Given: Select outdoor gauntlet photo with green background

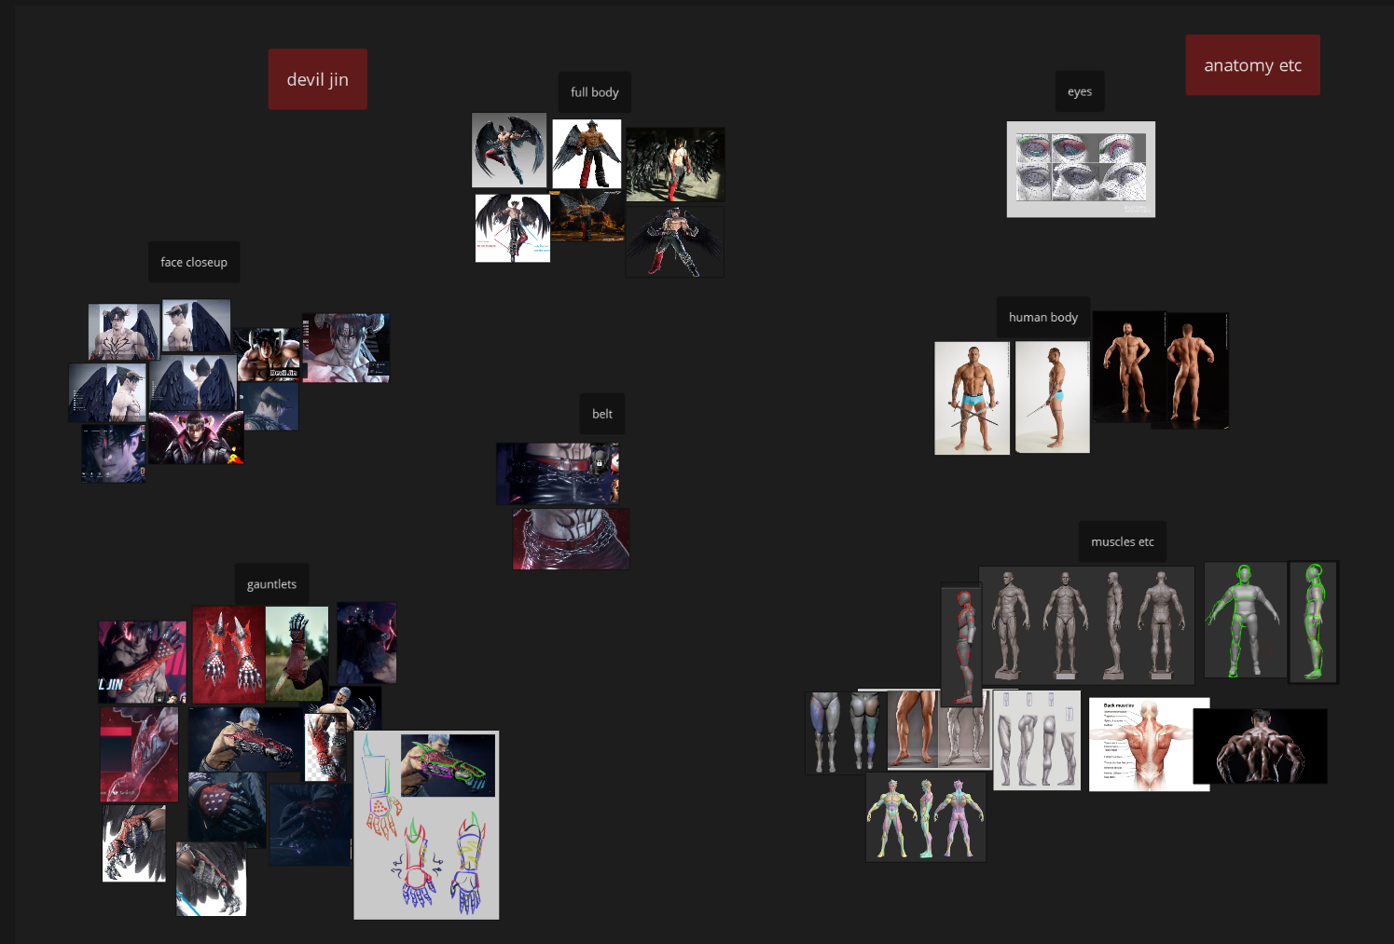Looking at the screenshot, I should pos(297,653).
